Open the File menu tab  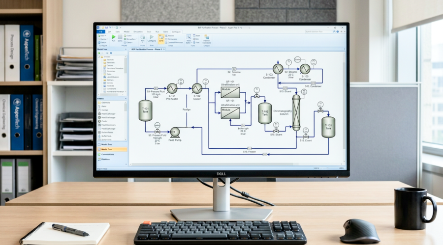pyautogui.click(x=101, y=31)
